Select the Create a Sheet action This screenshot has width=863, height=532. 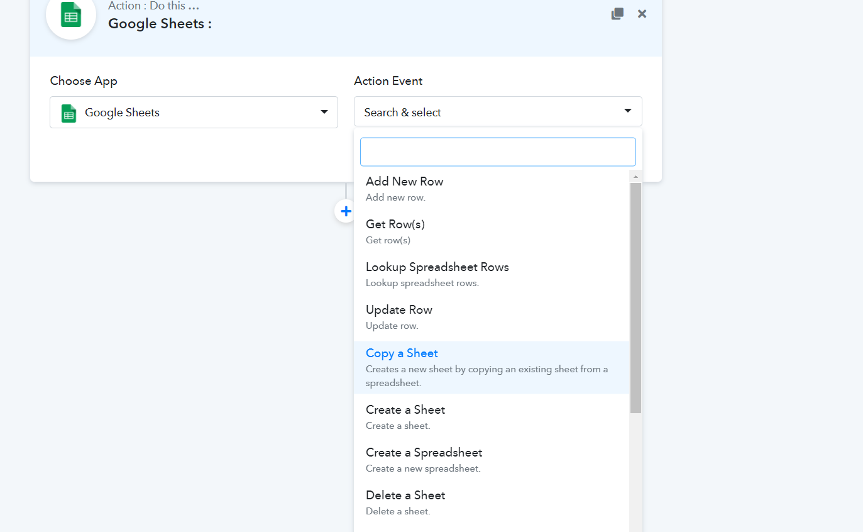pyautogui.click(x=492, y=417)
